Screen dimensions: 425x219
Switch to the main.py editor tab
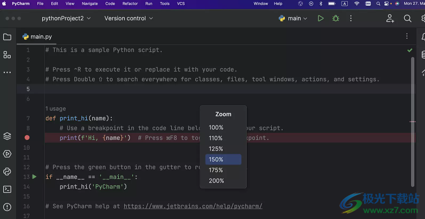click(37, 37)
